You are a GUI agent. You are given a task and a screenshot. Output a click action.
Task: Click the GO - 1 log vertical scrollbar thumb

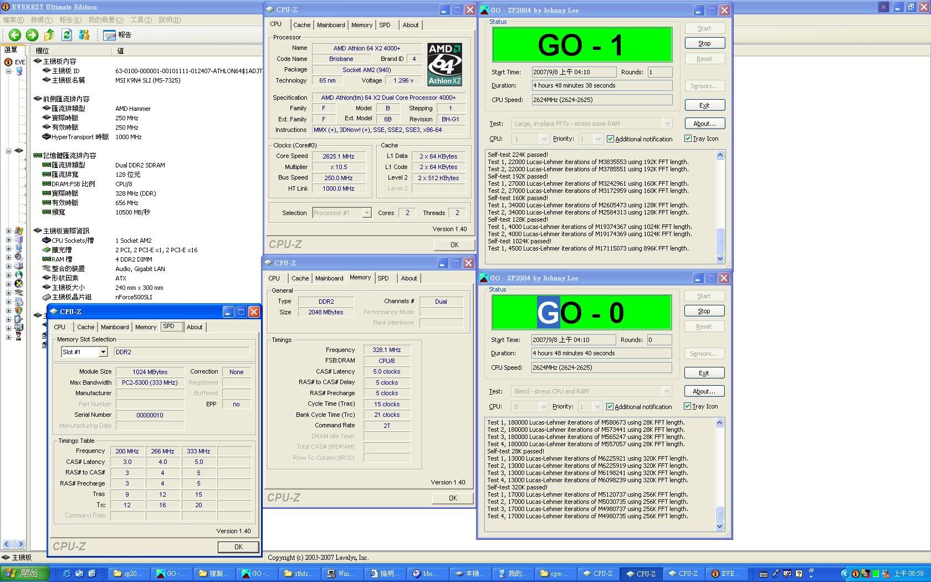[x=720, y=241]
